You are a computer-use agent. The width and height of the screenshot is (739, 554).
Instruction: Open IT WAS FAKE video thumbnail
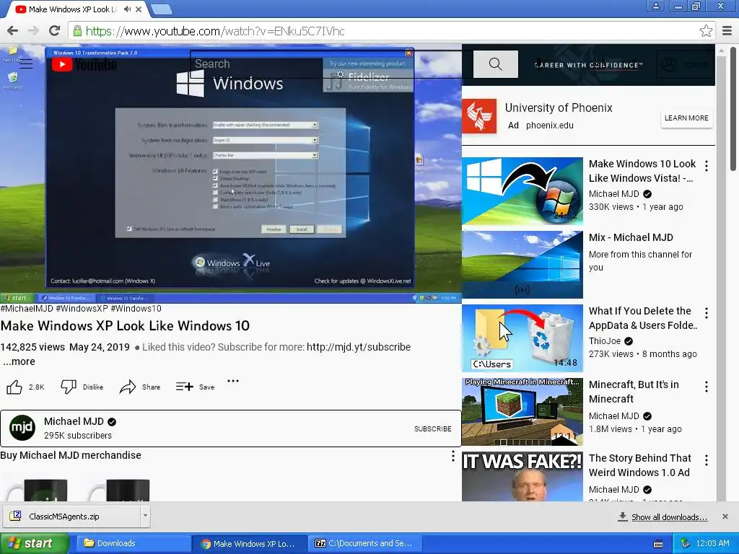click(522, 476)
